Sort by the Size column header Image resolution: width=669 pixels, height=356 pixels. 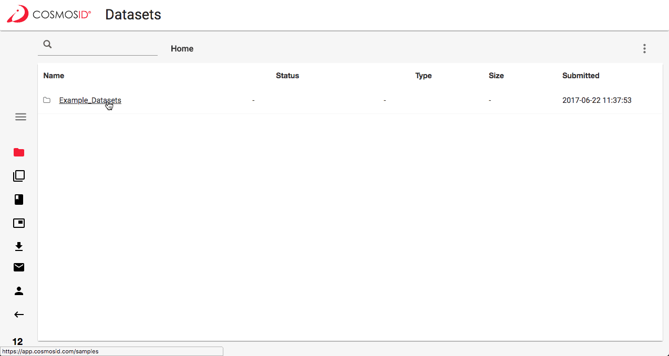point(496,76)
